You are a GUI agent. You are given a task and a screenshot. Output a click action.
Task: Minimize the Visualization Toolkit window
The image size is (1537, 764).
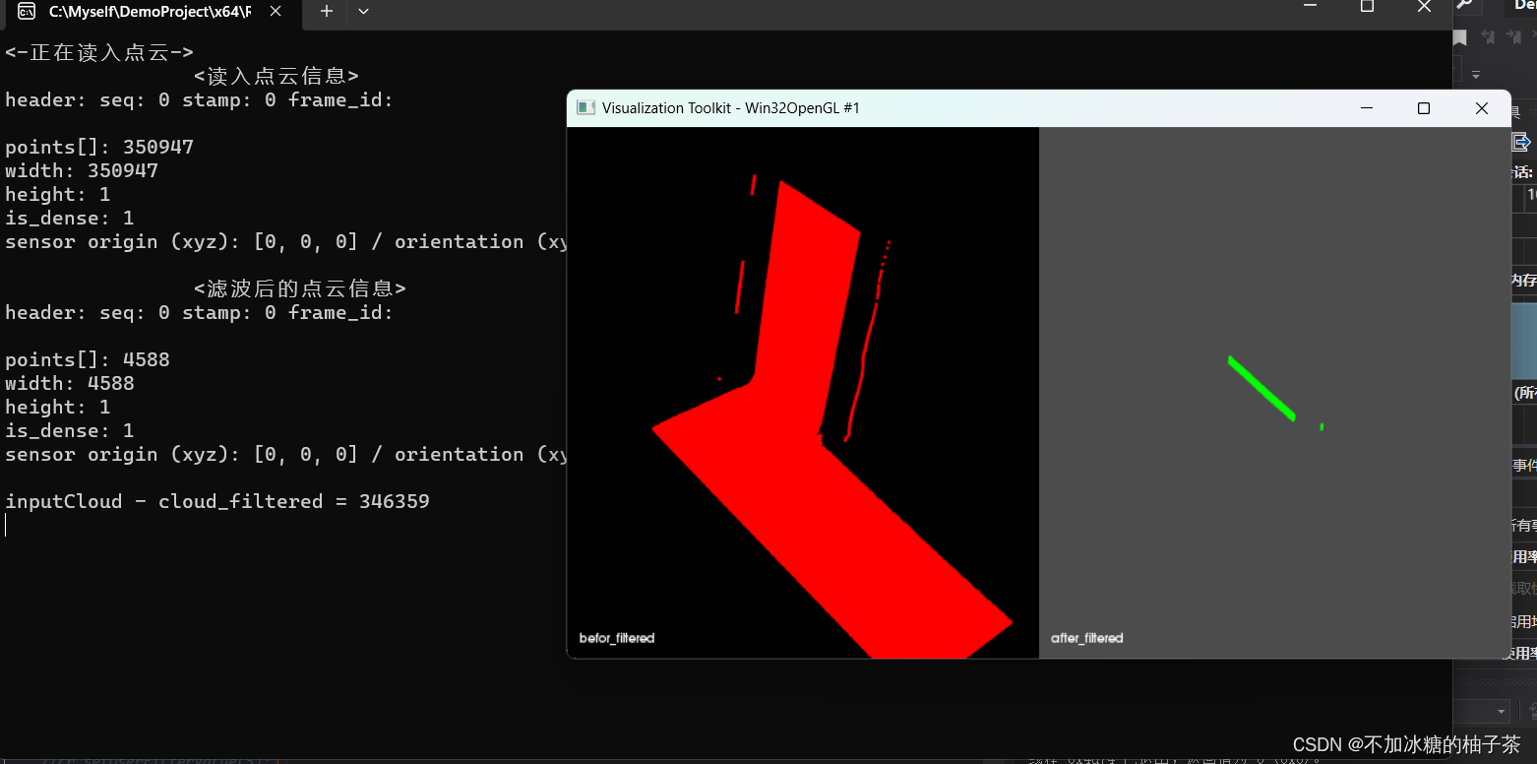[x=1366, y=108]
